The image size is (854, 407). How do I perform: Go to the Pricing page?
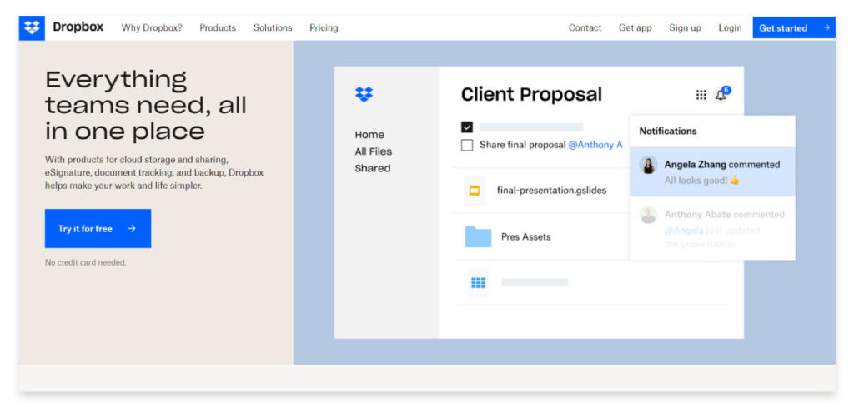[324, 27]
